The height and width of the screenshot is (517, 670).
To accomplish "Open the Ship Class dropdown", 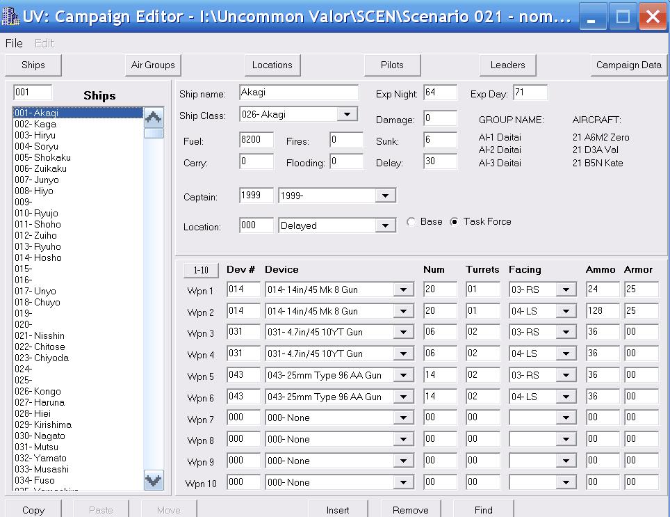I will pyautogui.click(x=347, y=114).
